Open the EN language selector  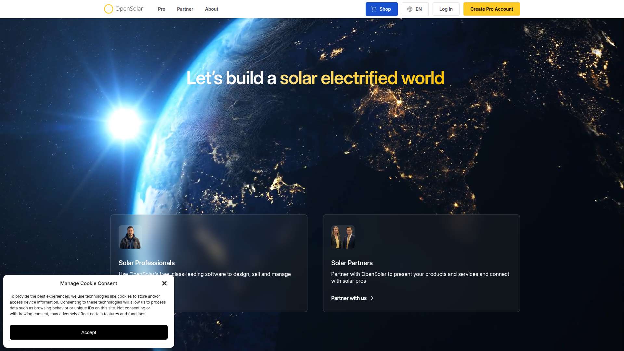tap(415, 9)
